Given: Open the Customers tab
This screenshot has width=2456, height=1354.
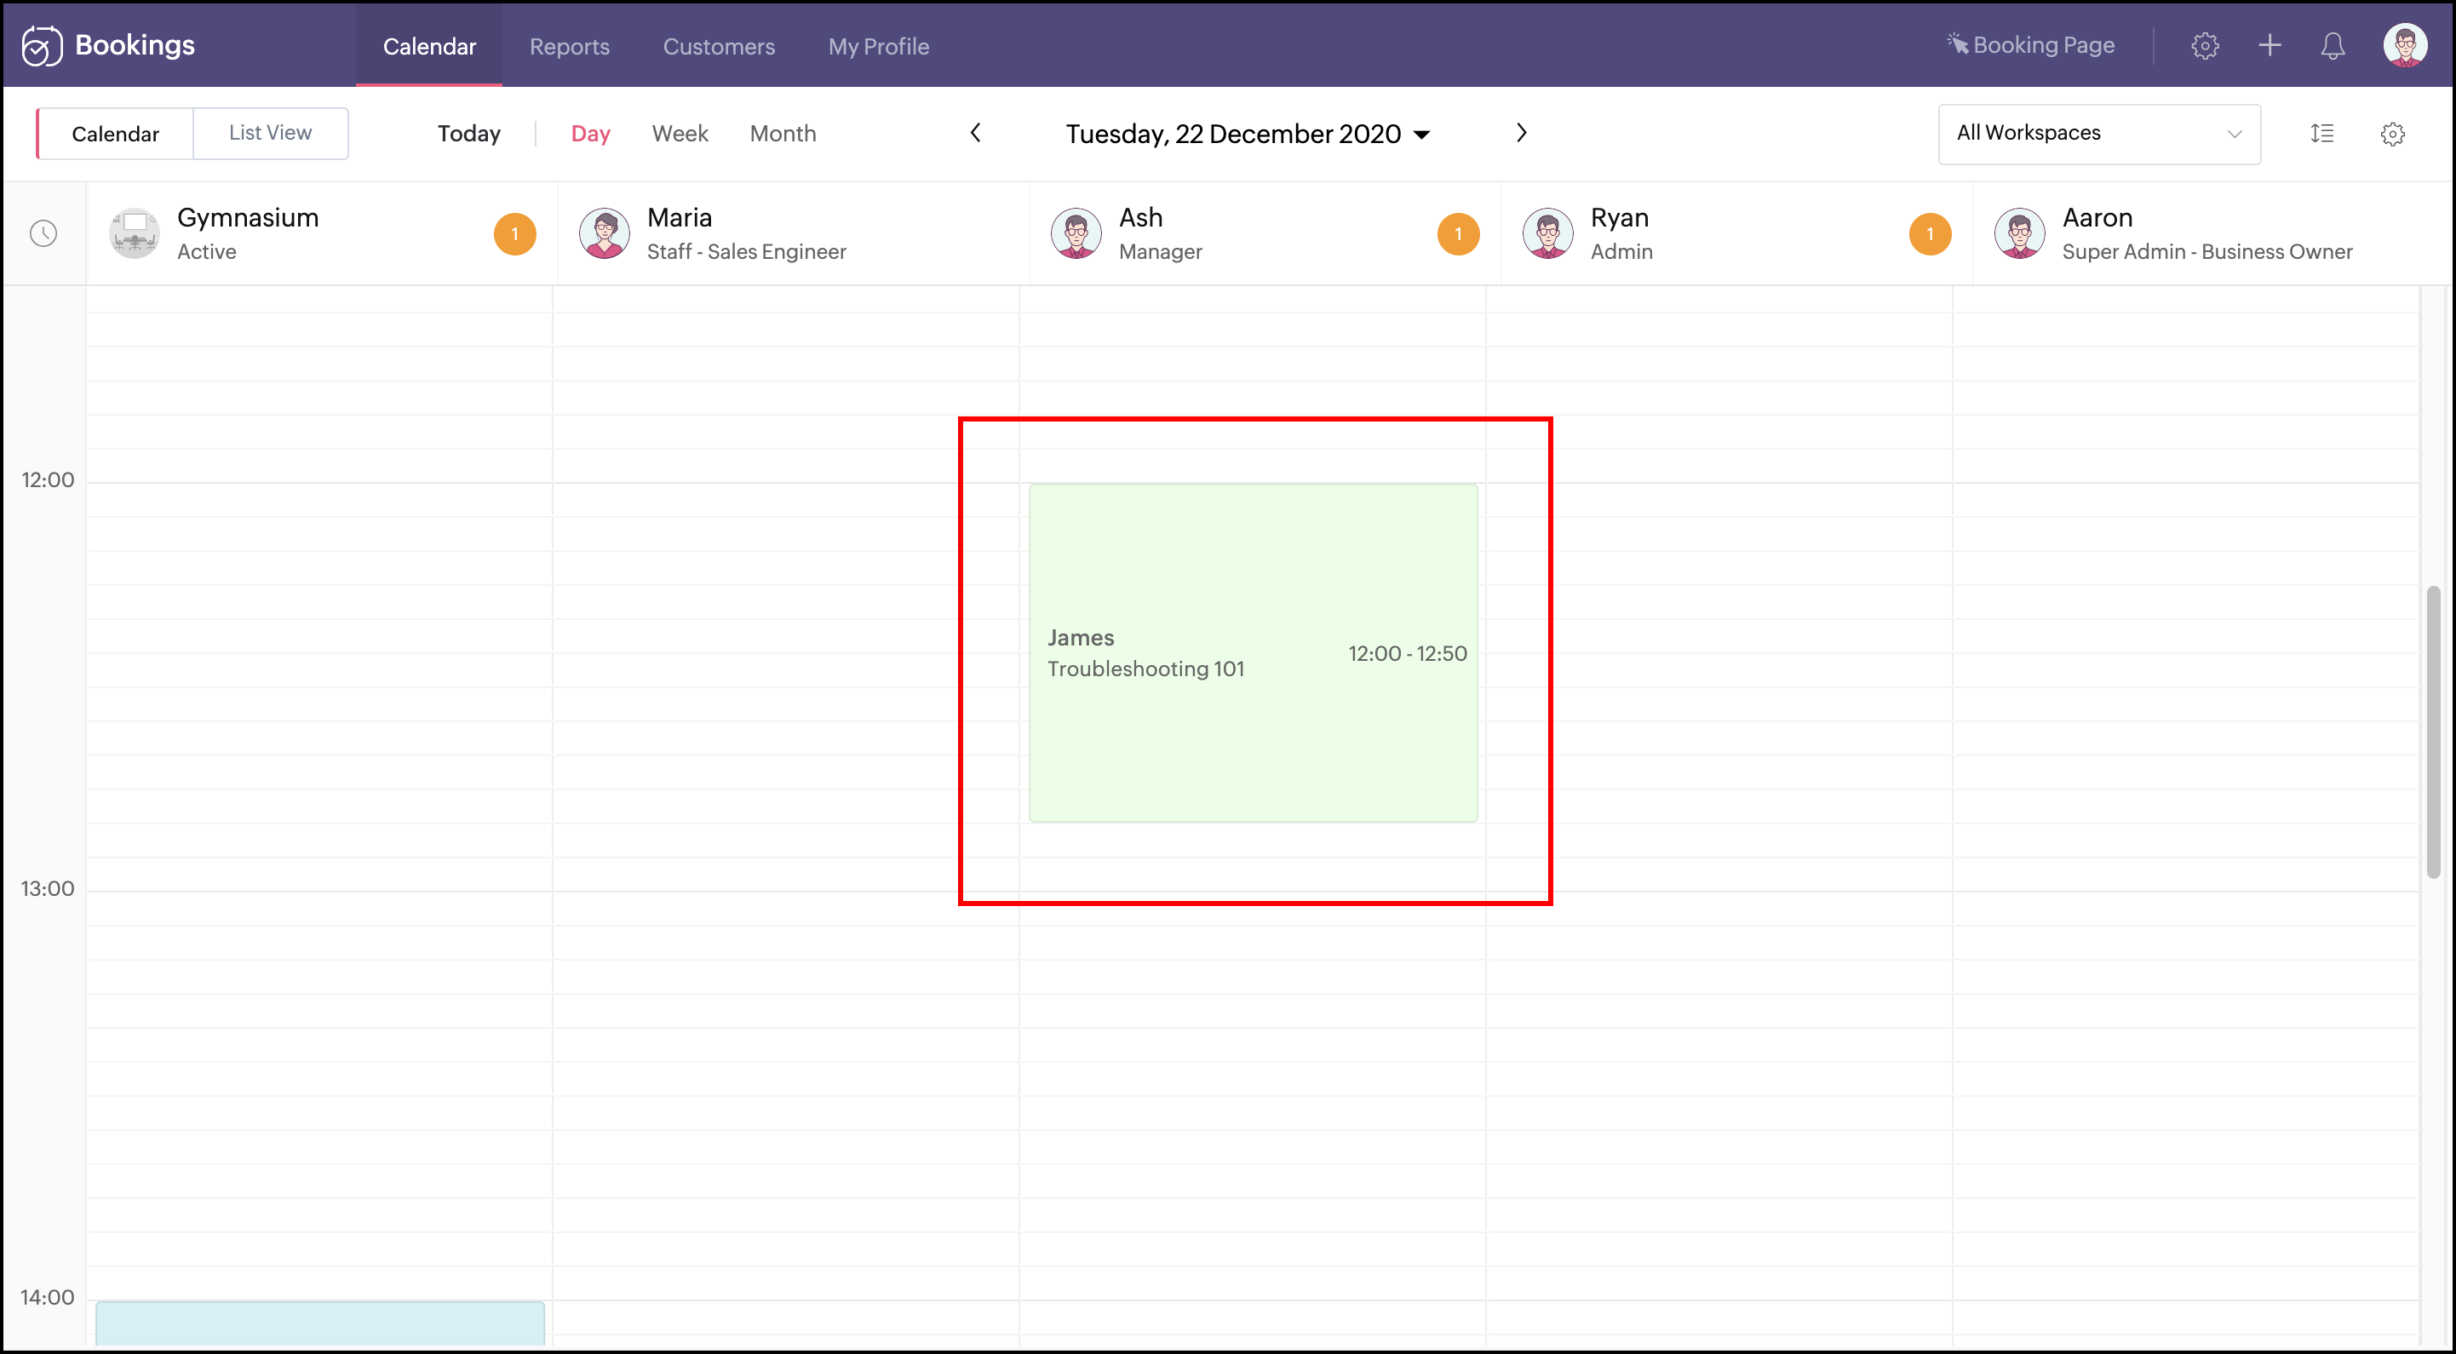Looking at the screenshot, I should pyautogui.click(x=719, y=46).
